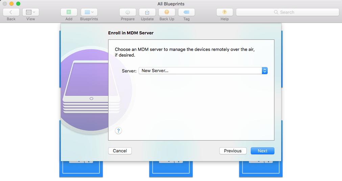Image resolution: width=342 pixels, height=181 pixels.
Task: Click the Update download icon
Action: click(x=147, y=12)
